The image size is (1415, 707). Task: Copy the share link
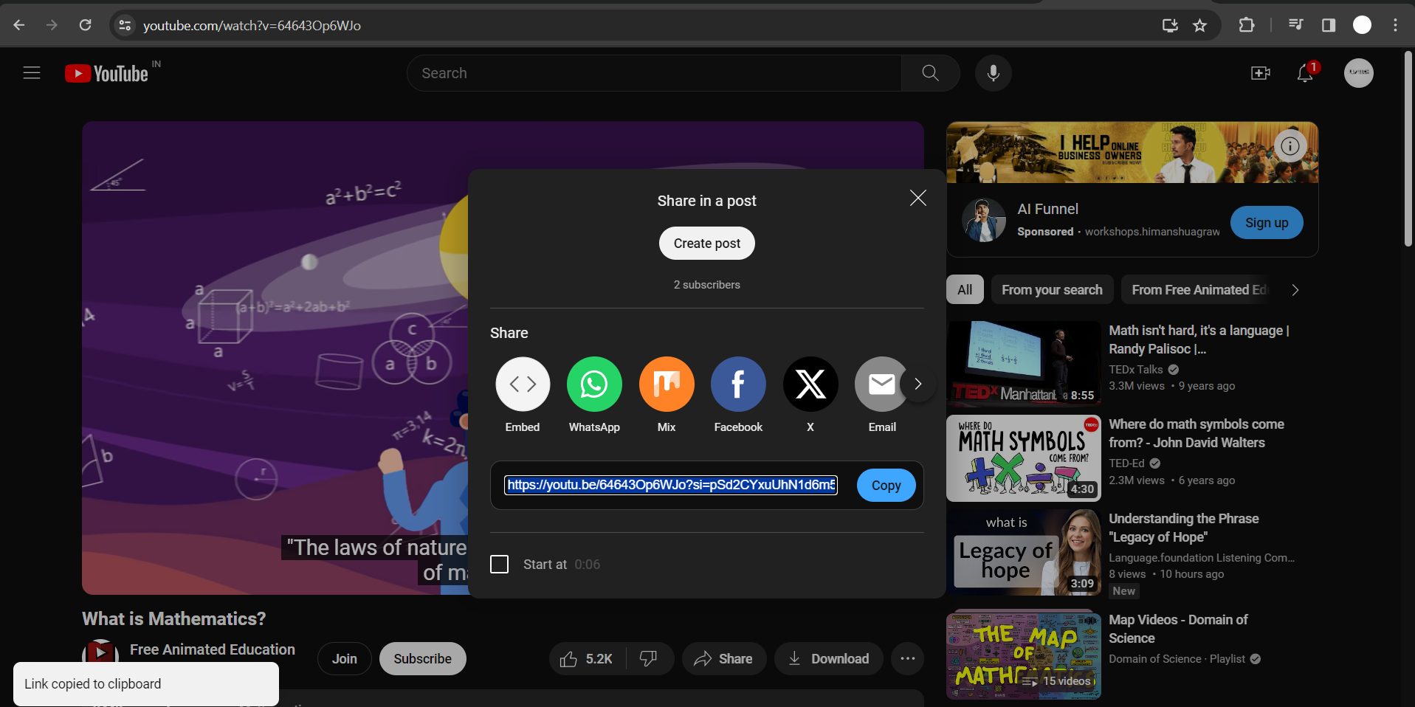[x=886, y=485]
